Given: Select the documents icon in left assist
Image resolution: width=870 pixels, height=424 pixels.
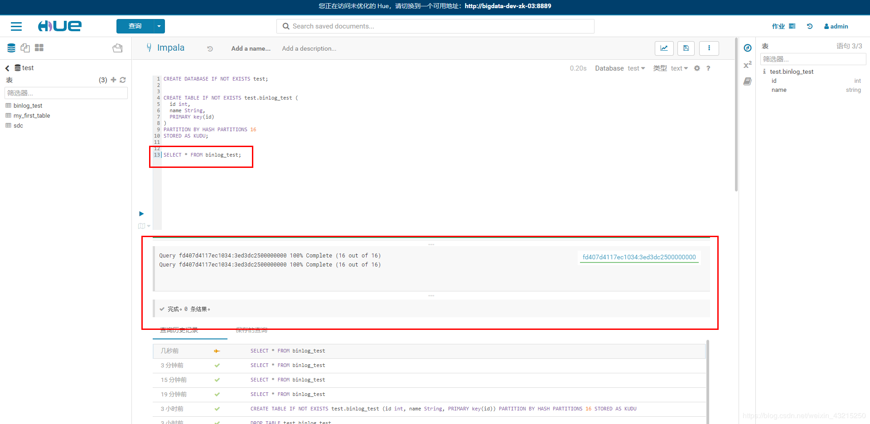Looking at the screenshot, I should coord(25,48).
